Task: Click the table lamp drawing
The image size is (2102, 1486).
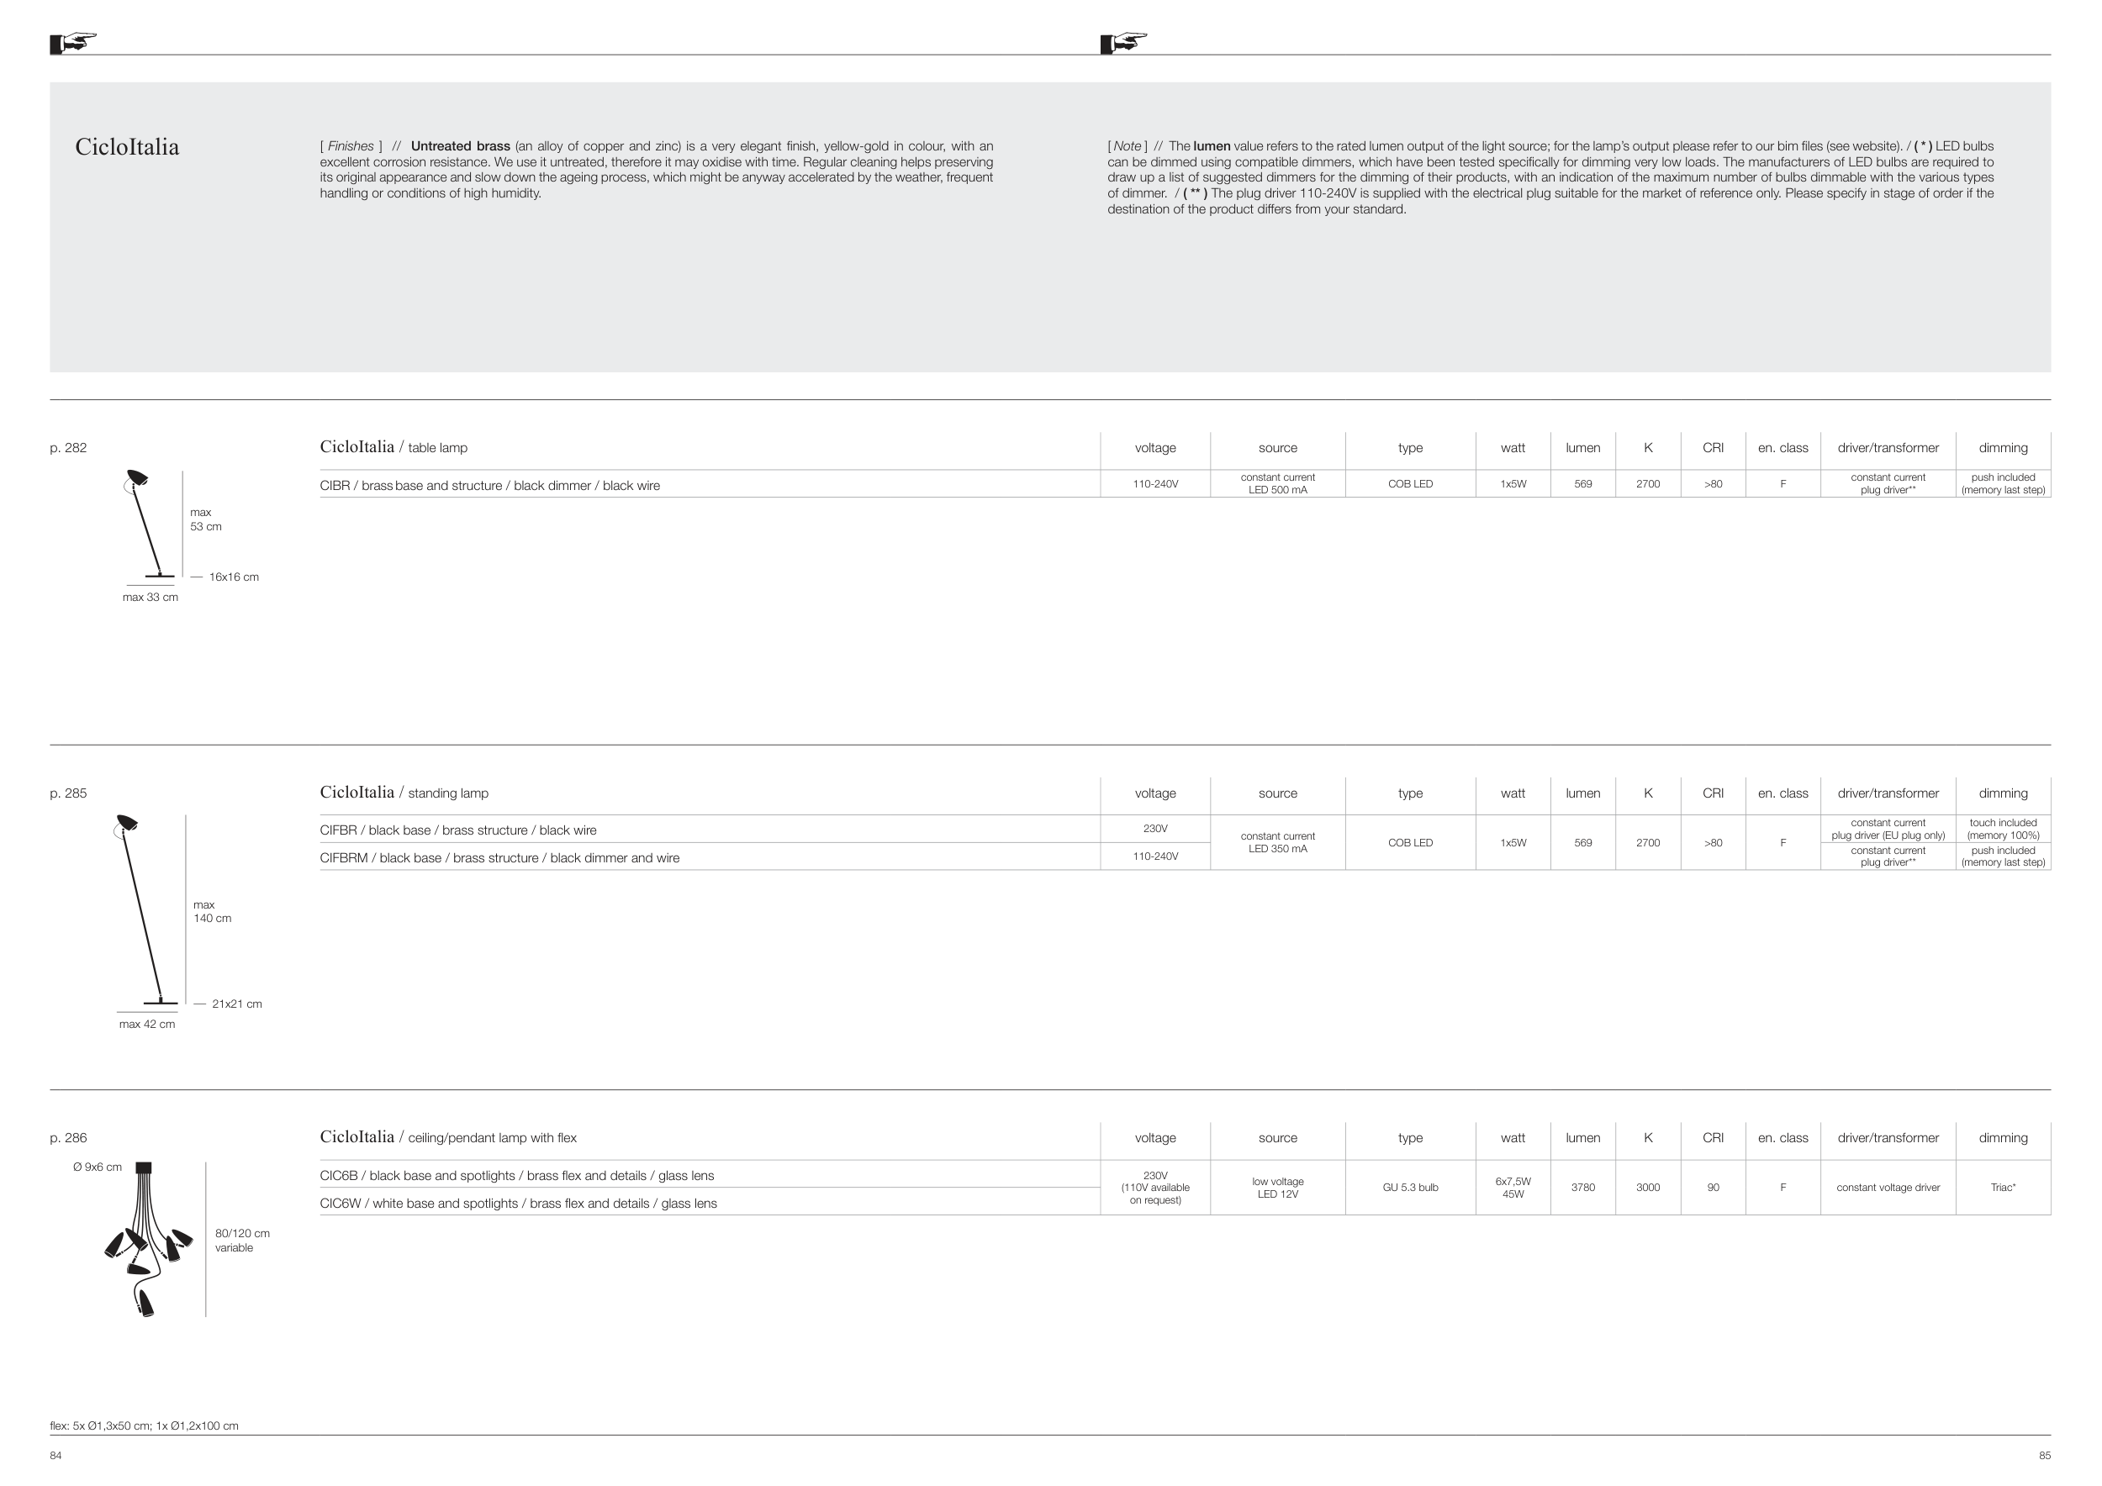Action: 146,525
